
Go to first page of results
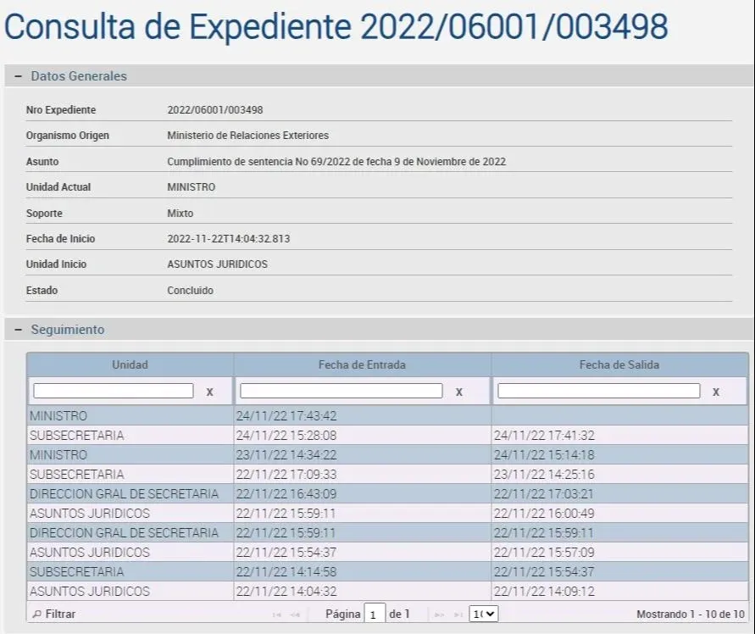tap(276, 614)
